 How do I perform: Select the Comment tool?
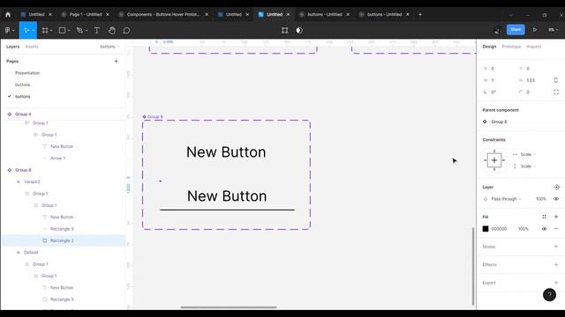point(126,31)
